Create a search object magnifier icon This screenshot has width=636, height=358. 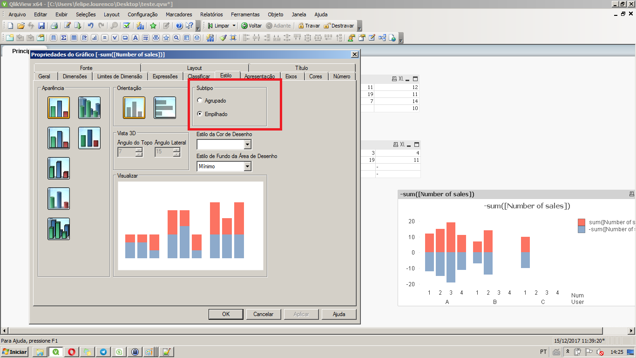(x=176, y=38)
